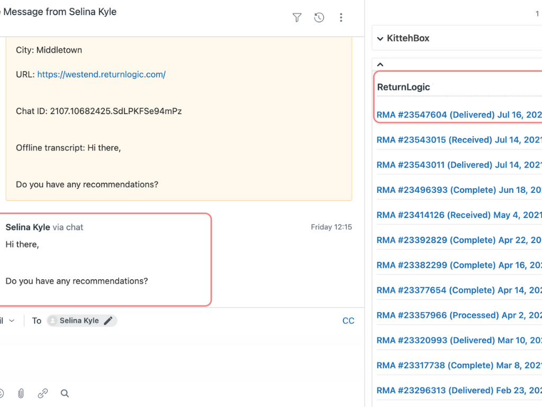Open the conversation filter icon
The image size is (542, 407).
[x=297, y=17]
